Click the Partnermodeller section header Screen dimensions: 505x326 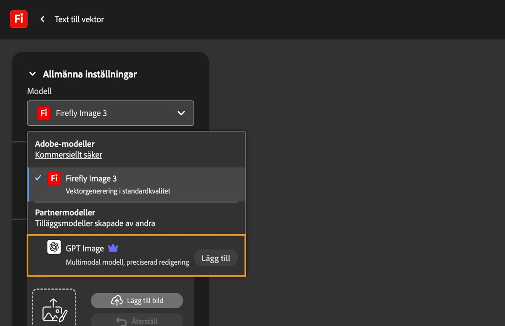pos(65,212)
